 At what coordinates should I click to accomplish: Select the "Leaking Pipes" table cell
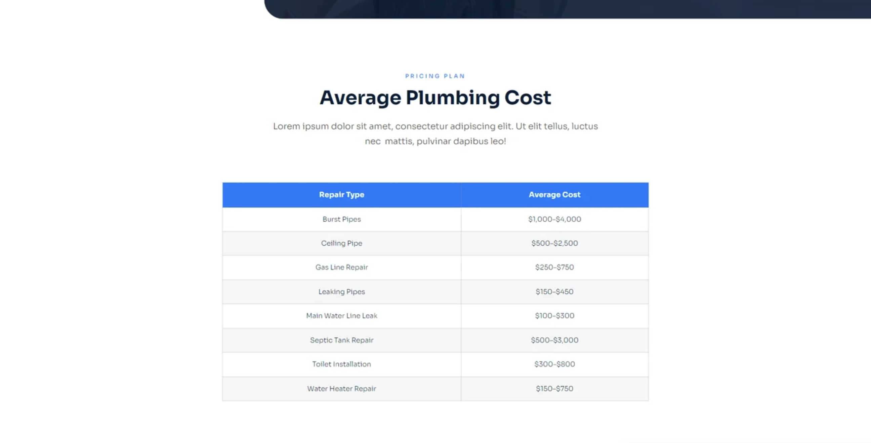pyautogui.click(x=341, y=291)
